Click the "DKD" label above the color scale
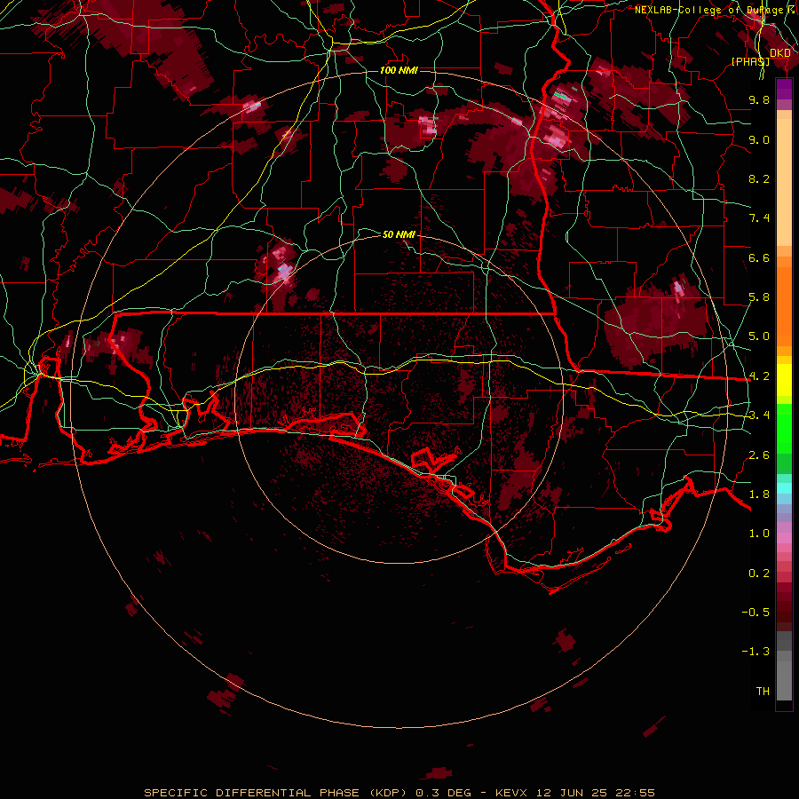799x799 pixels. [780, 53]
